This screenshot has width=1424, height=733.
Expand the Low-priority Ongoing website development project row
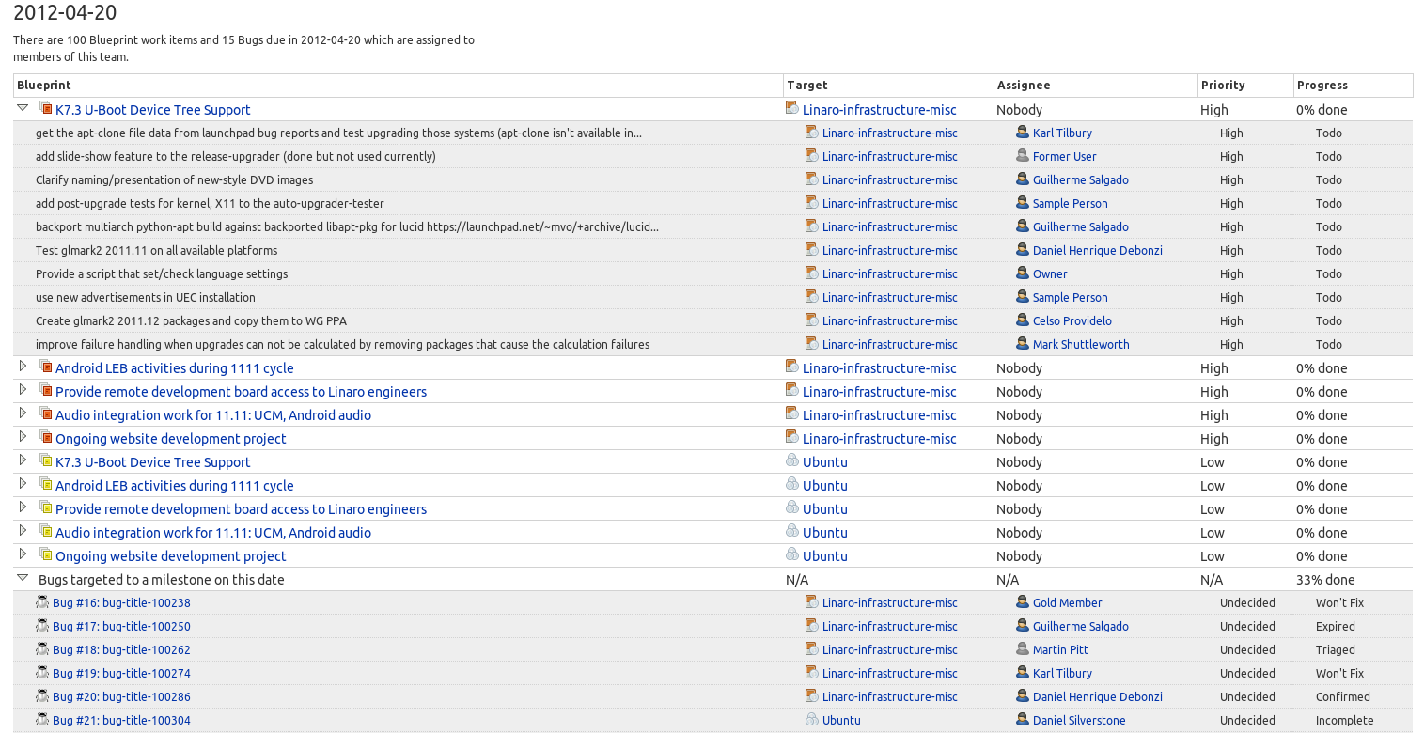pos(23,554)
